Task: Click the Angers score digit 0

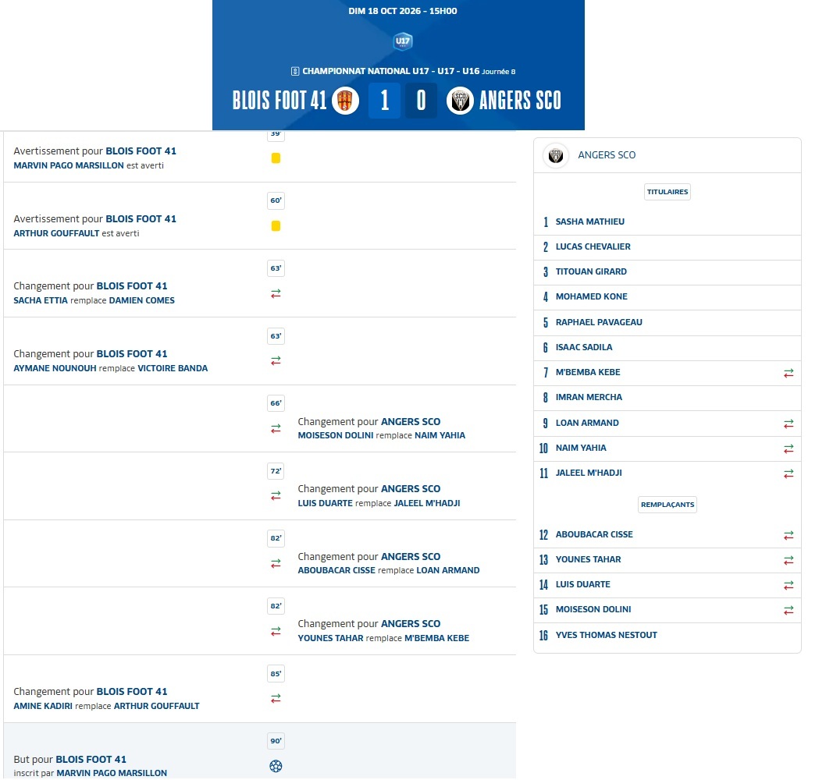Action: (421, 100)
